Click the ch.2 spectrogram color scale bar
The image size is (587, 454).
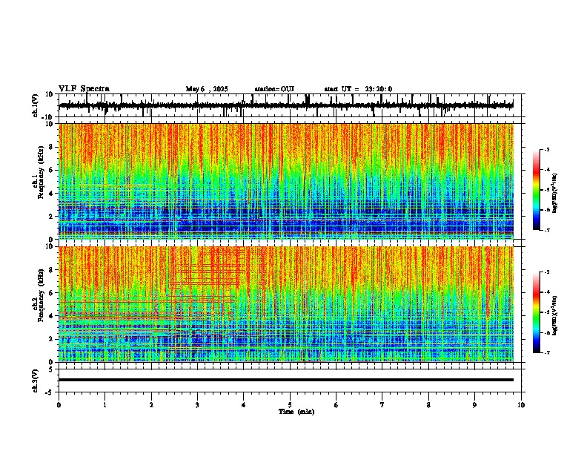coord(537,312)
